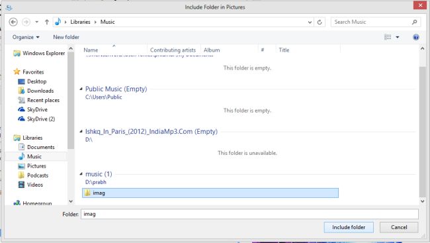Open Recent places from Favorites
This screenshot has height=243, width=430.
pyautogui.click(x=43, y=100)
